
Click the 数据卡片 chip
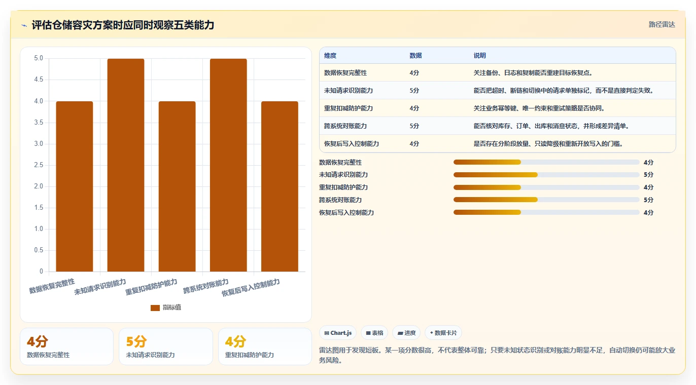(443, 333)
